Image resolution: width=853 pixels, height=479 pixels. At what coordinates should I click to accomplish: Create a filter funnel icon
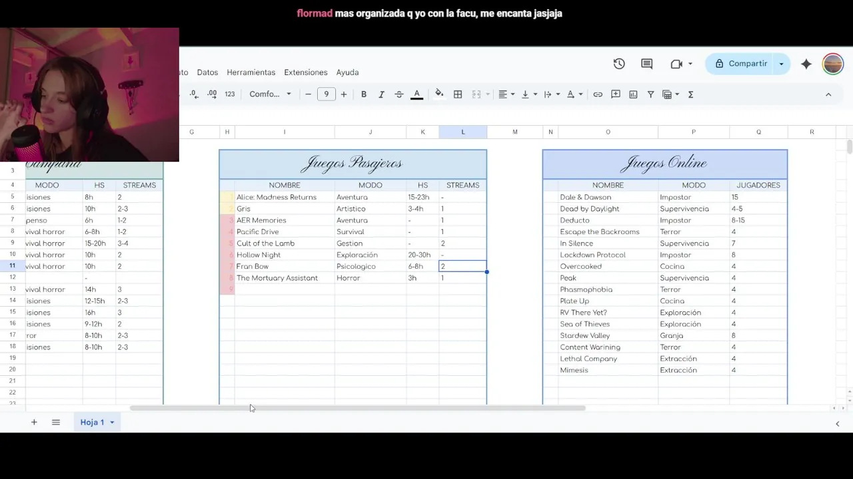point(650,94)
